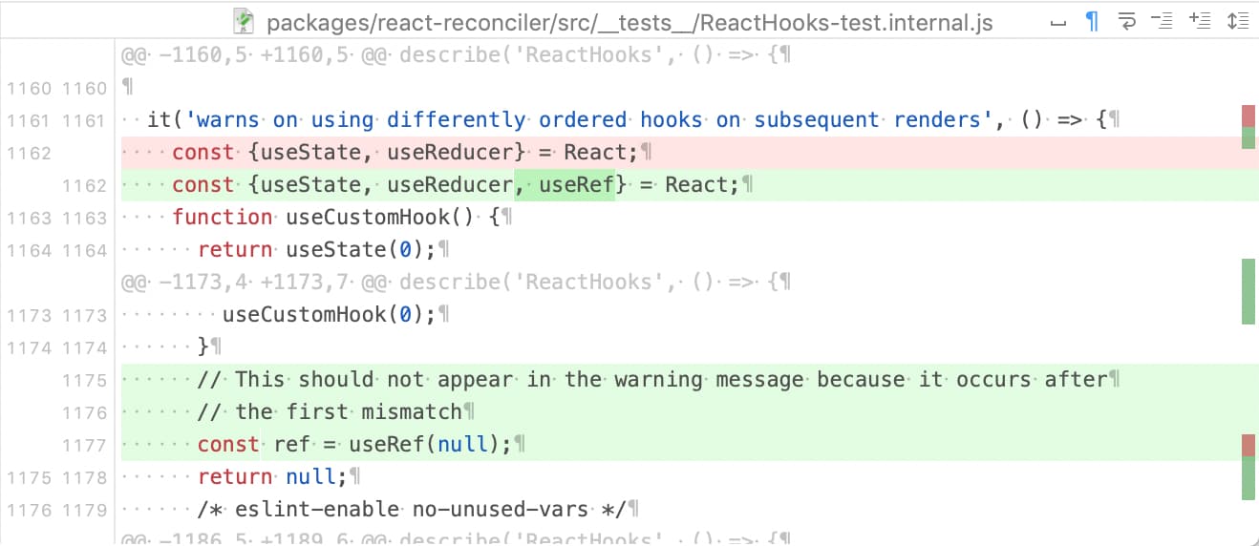1259x546 pixels.
Task: Toggle the show invisibles pilcrow icon
Action: tap(1092, 21)
